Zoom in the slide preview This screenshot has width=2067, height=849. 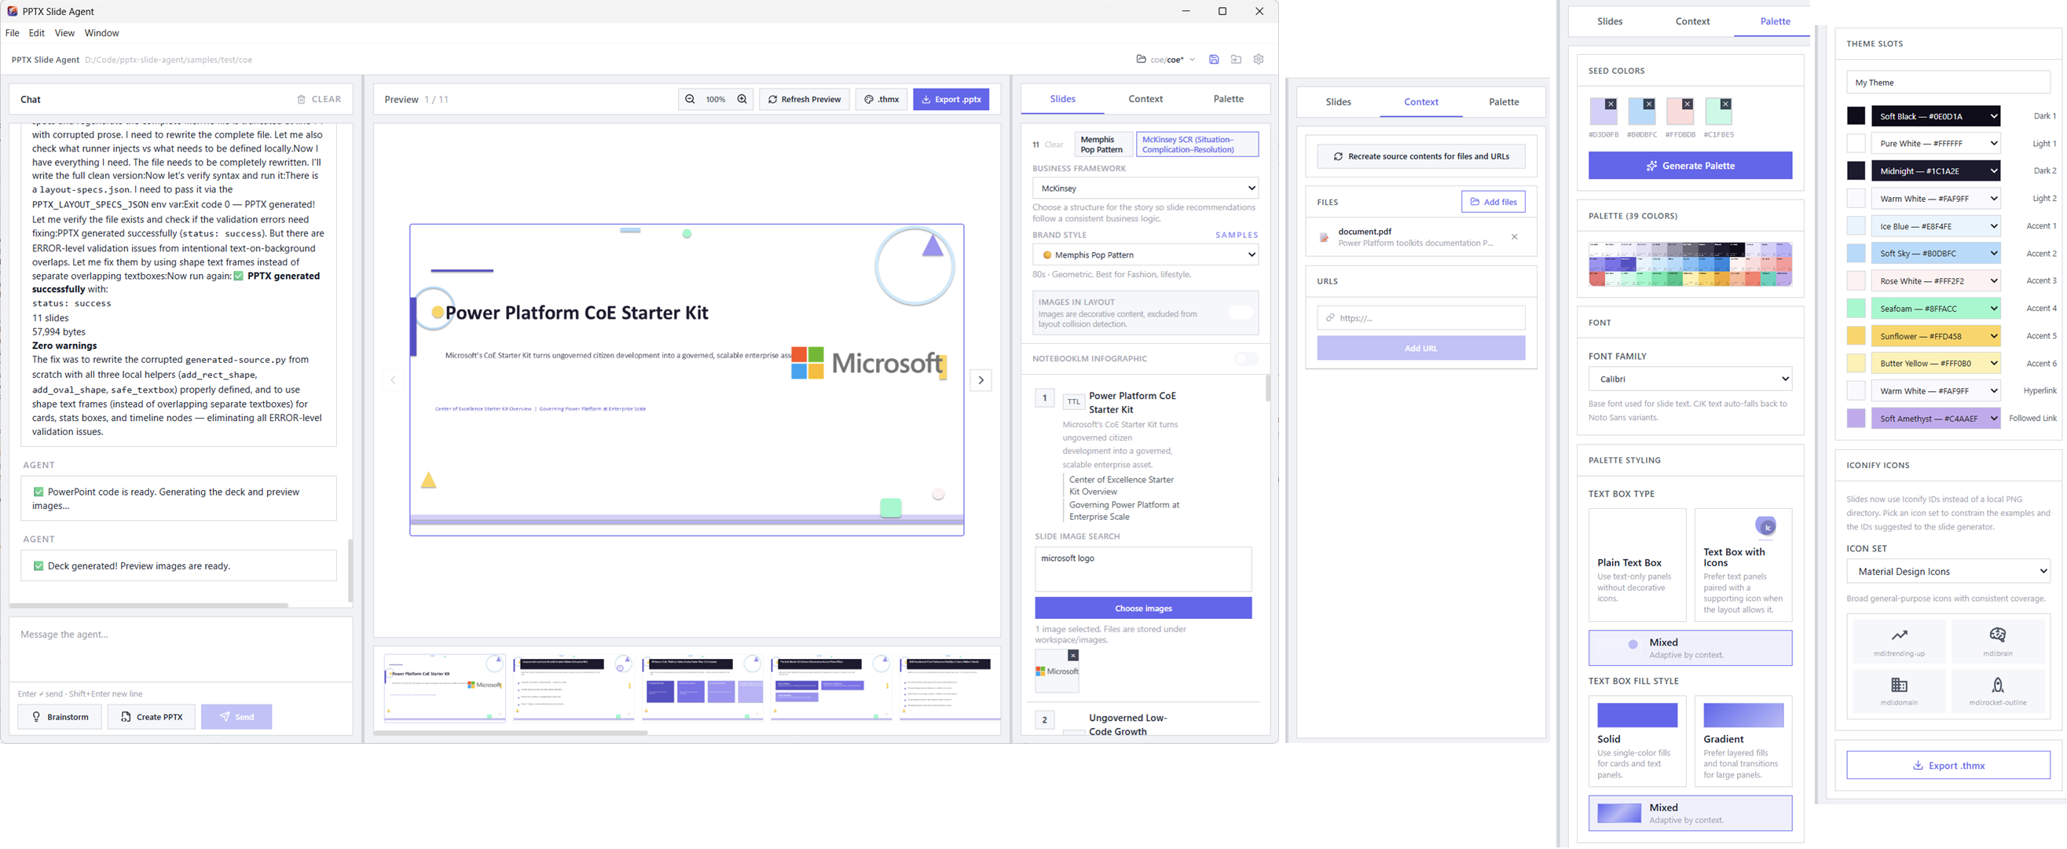coord(742,100)
